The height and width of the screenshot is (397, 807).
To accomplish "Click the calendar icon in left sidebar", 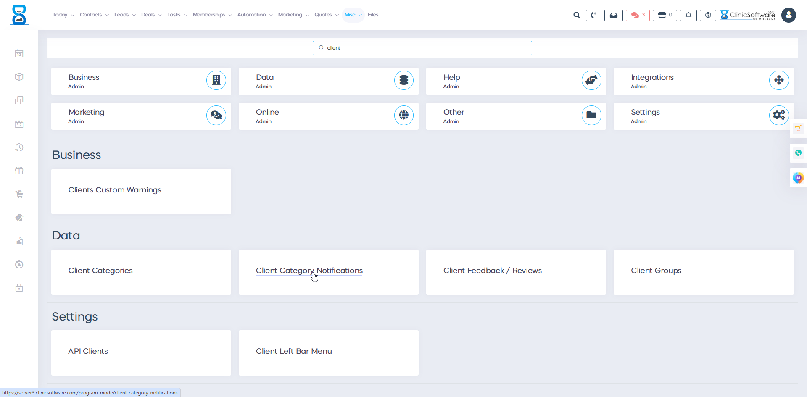I will coord(19,53).
